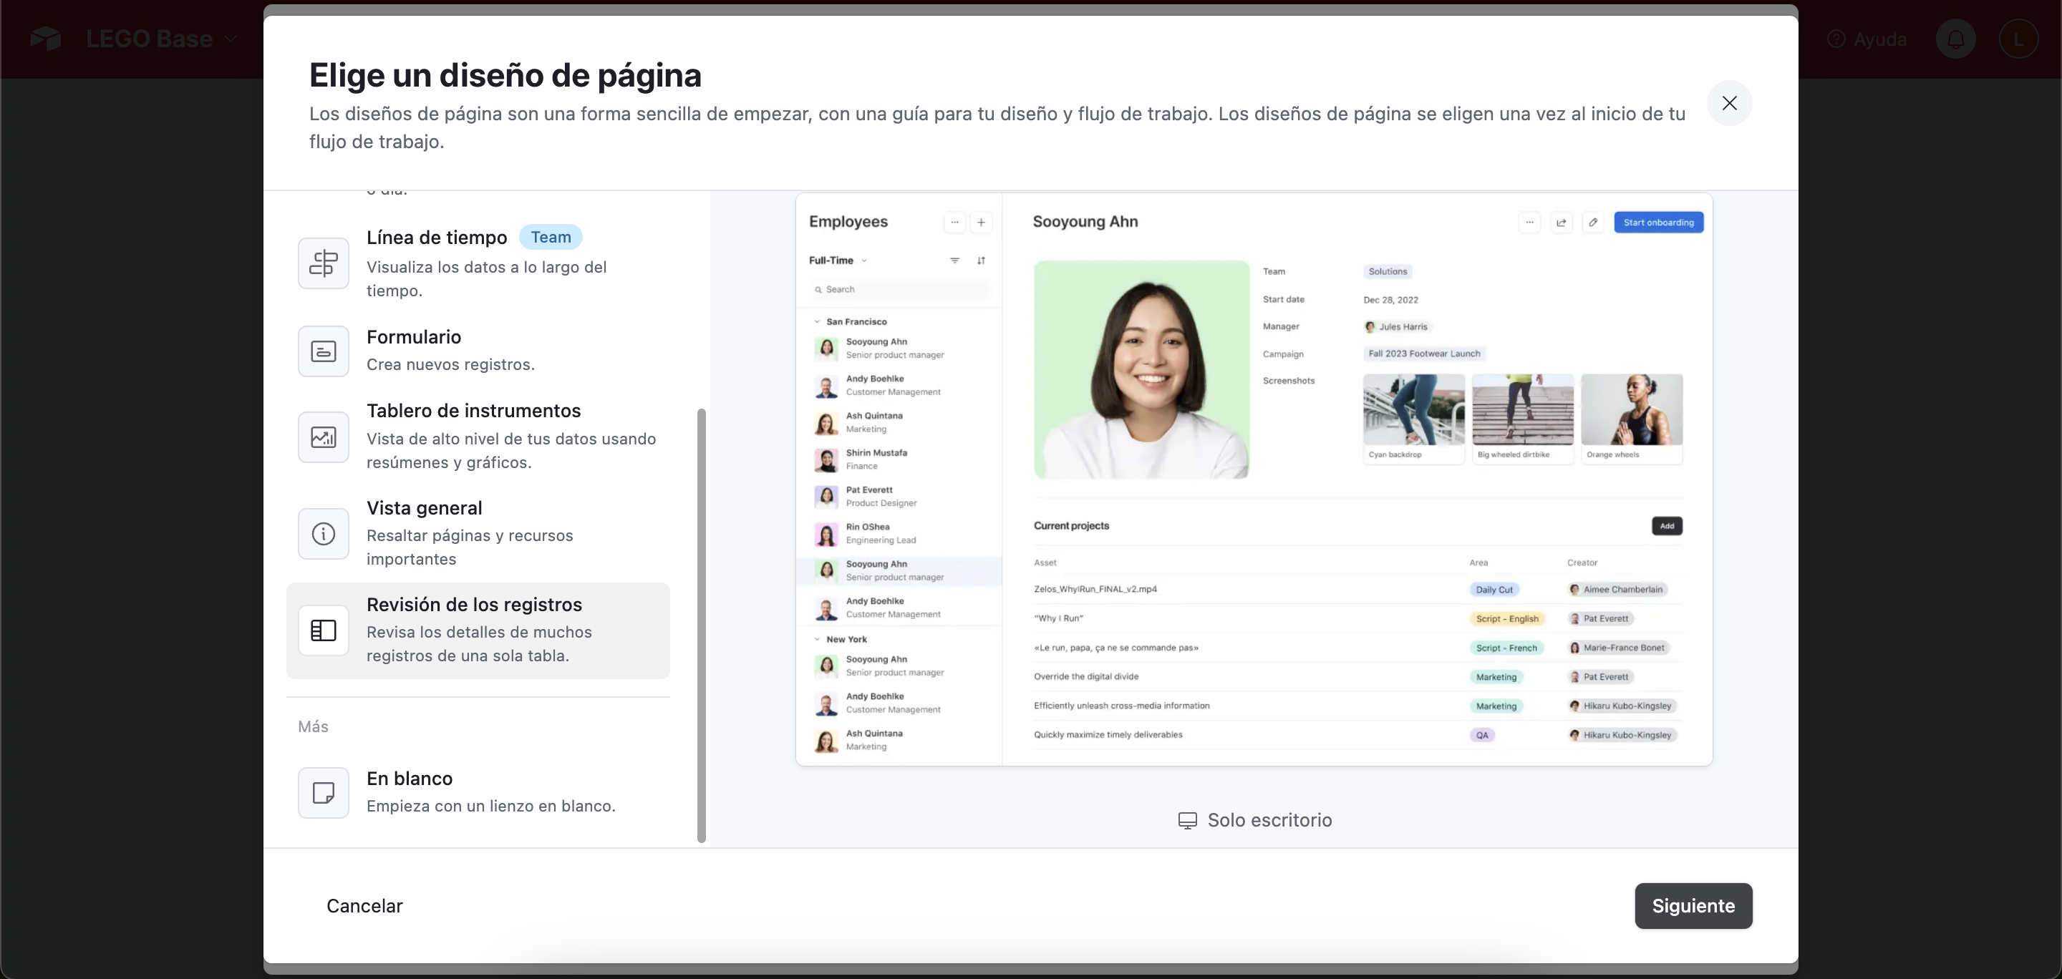Click the layout preview image of Sooyoung Ahn
Viewport: 2062px width, 979px height.
(x=1141, y=369)
